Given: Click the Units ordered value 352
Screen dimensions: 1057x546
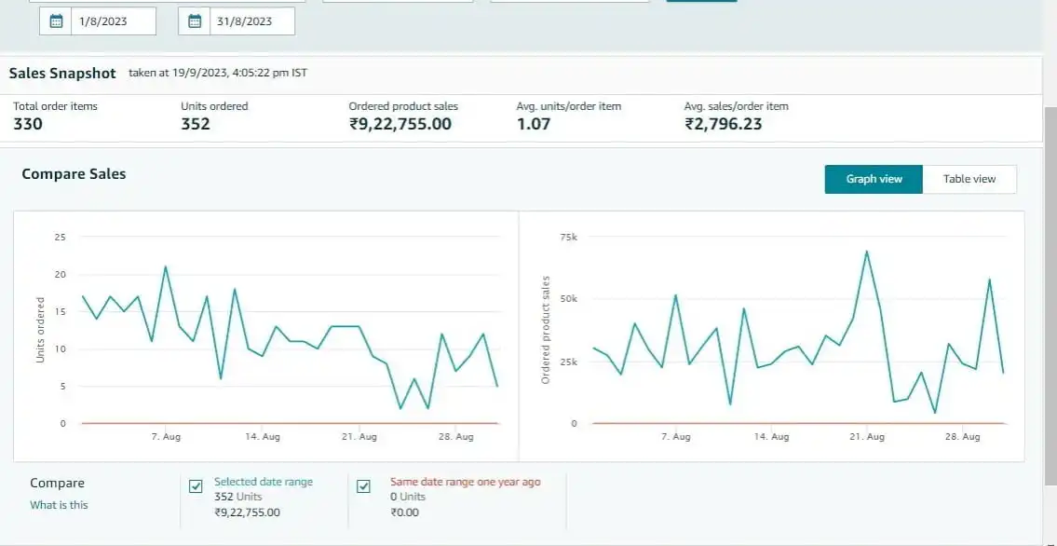Looking at the screenshot, I should click(x=196, y=124).
